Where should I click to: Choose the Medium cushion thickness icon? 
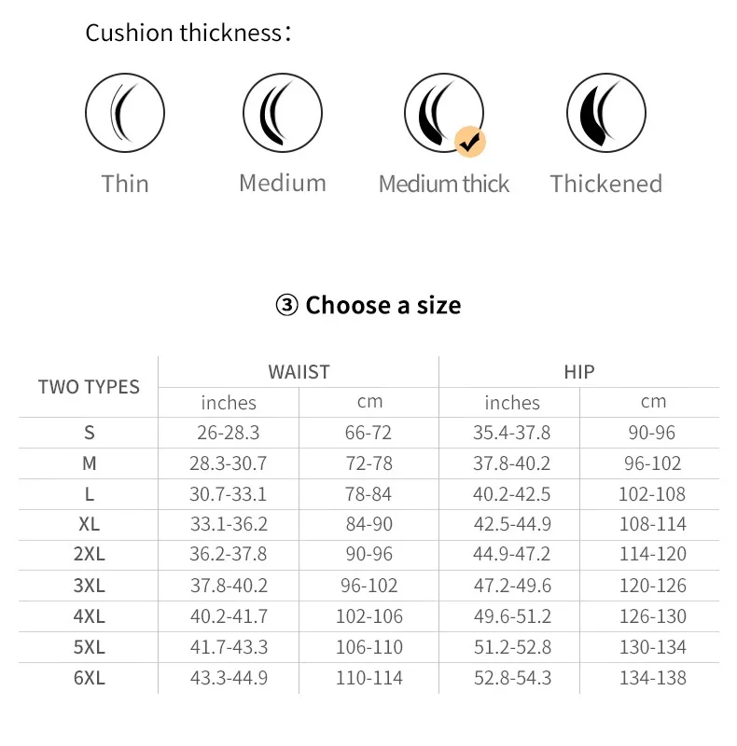[283, 113]
